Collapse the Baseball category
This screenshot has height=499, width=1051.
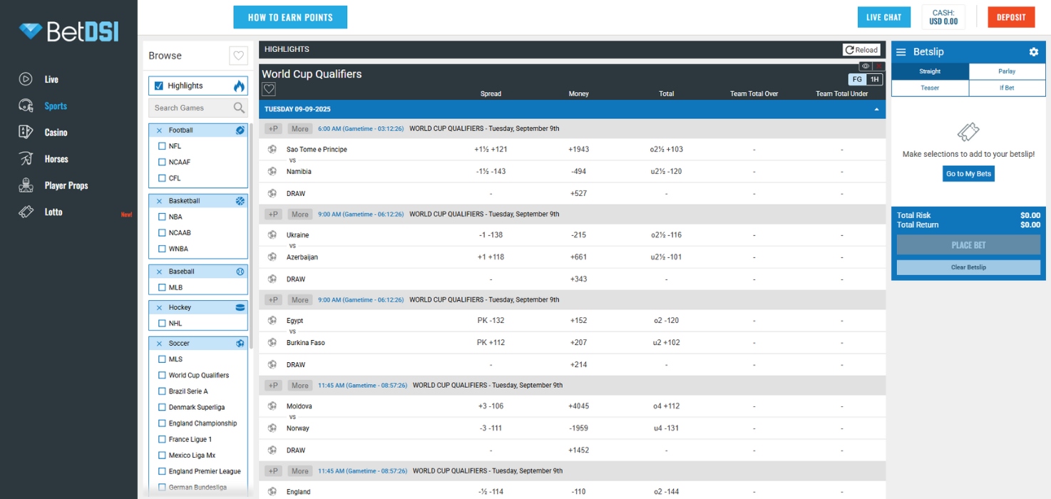159,272
